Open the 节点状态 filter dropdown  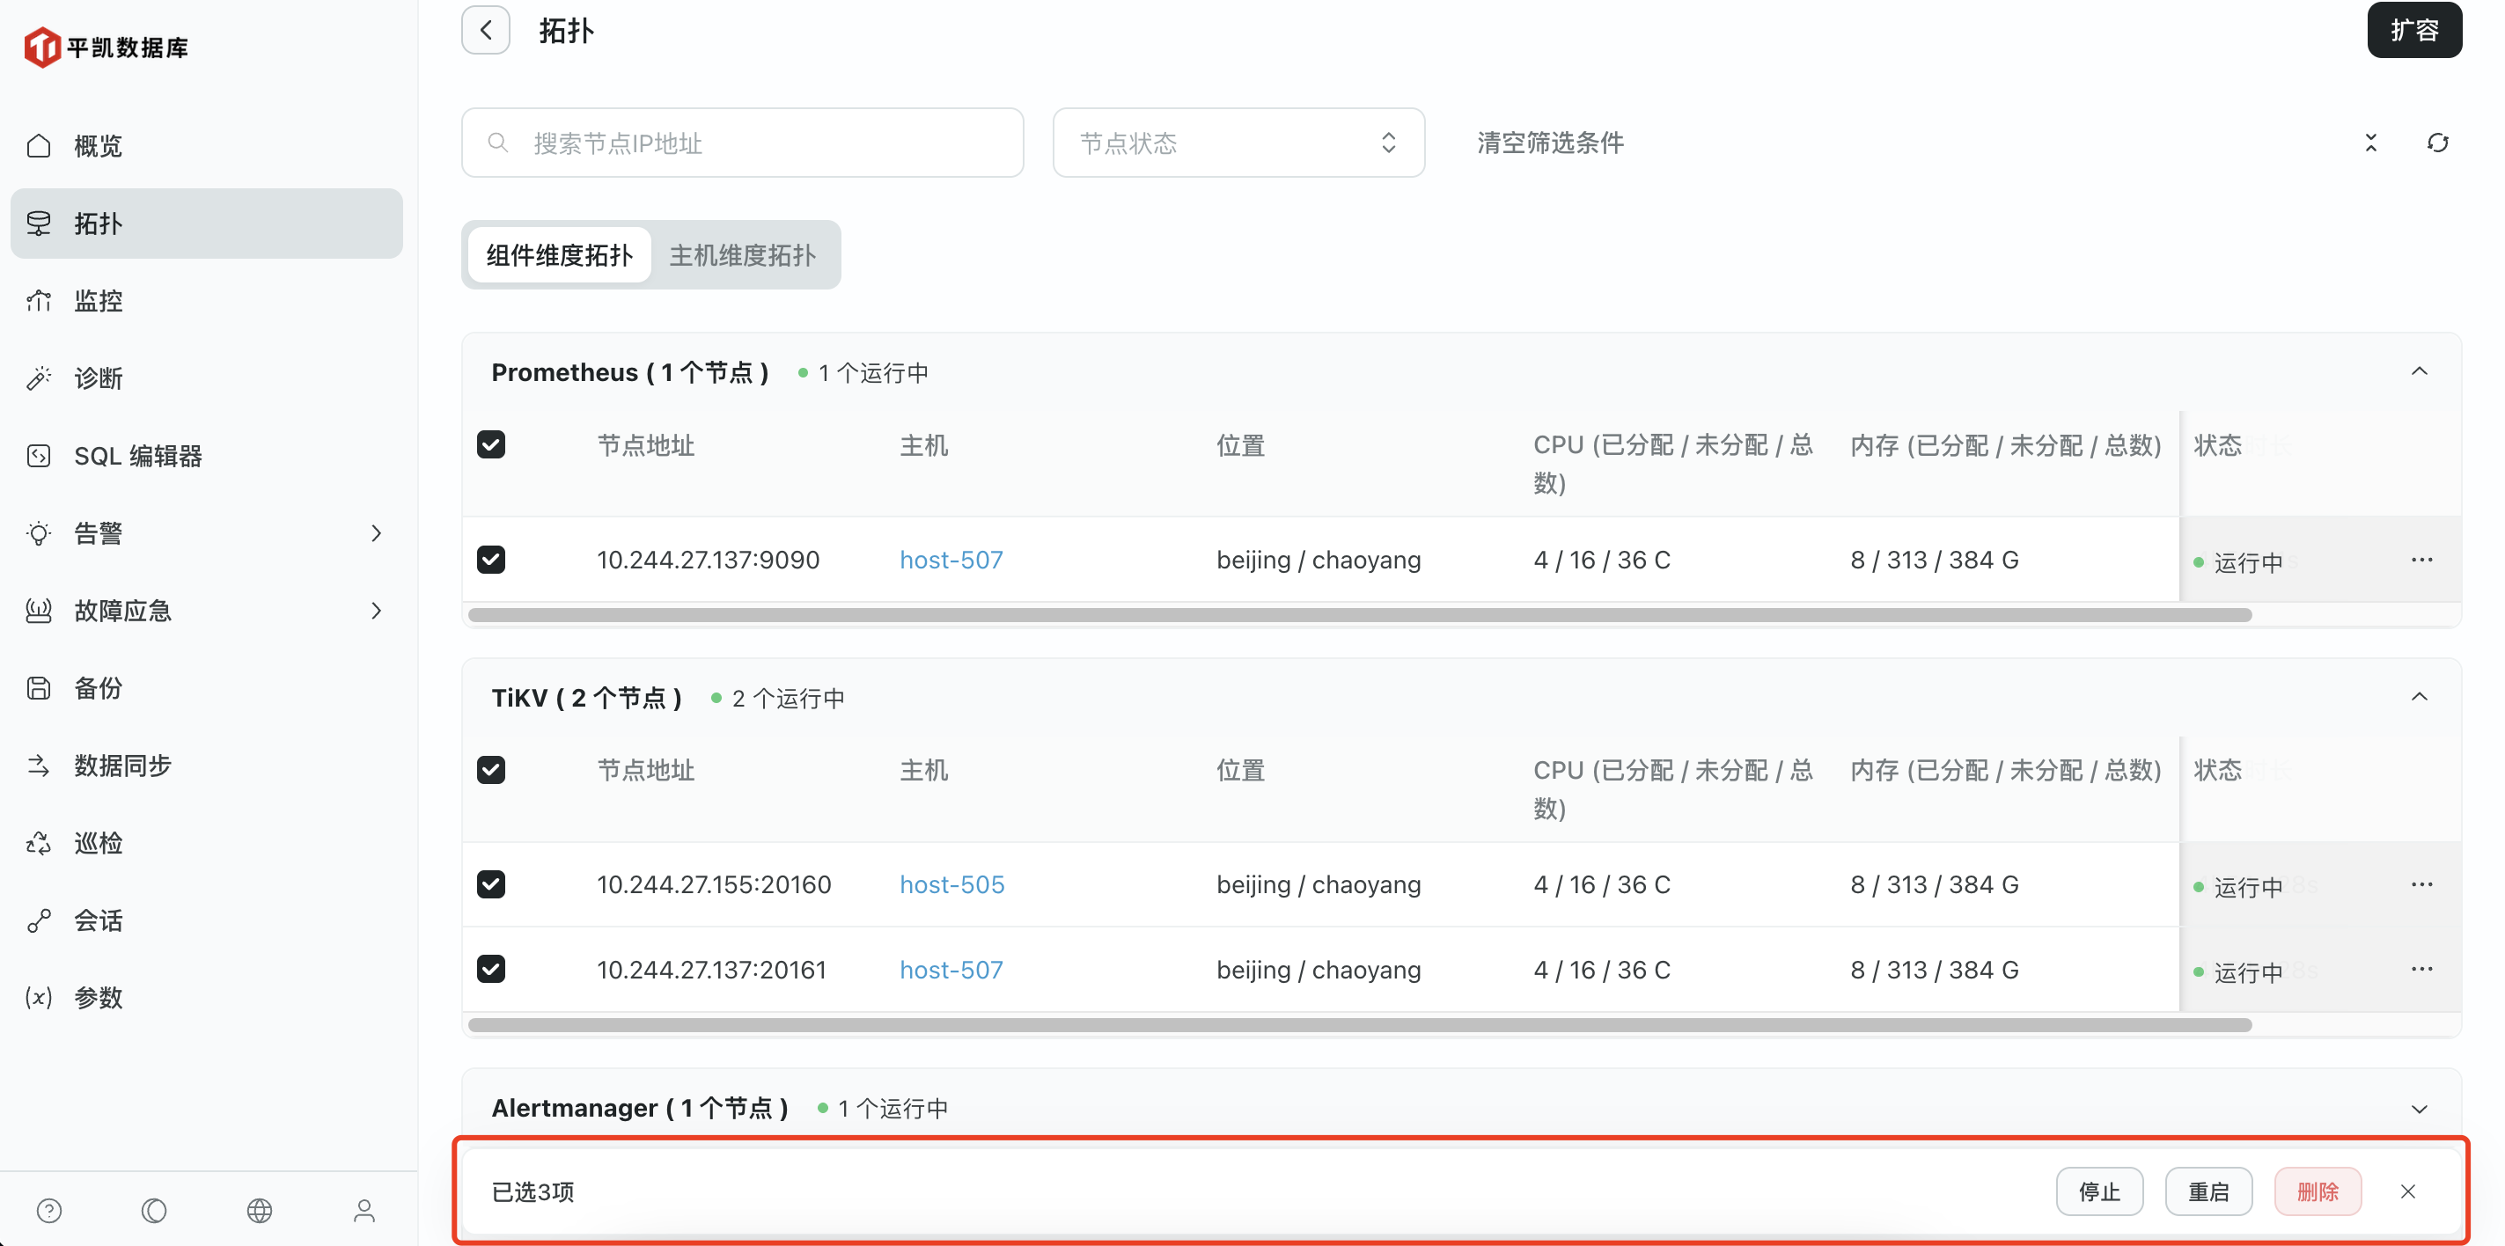click(1238, 143)
